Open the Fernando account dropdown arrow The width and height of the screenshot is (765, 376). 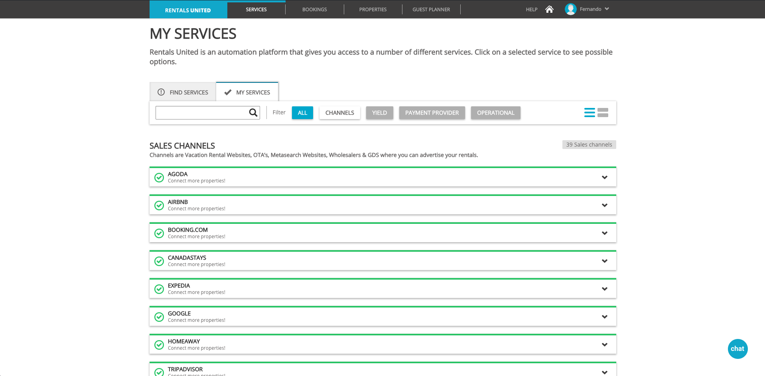[x=607, y=9]
